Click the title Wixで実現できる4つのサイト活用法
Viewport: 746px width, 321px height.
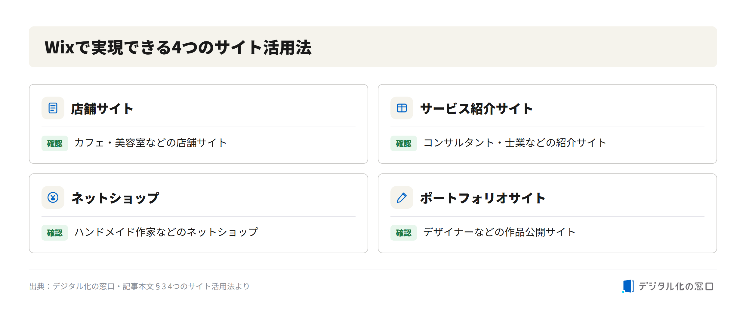(178, 47)
